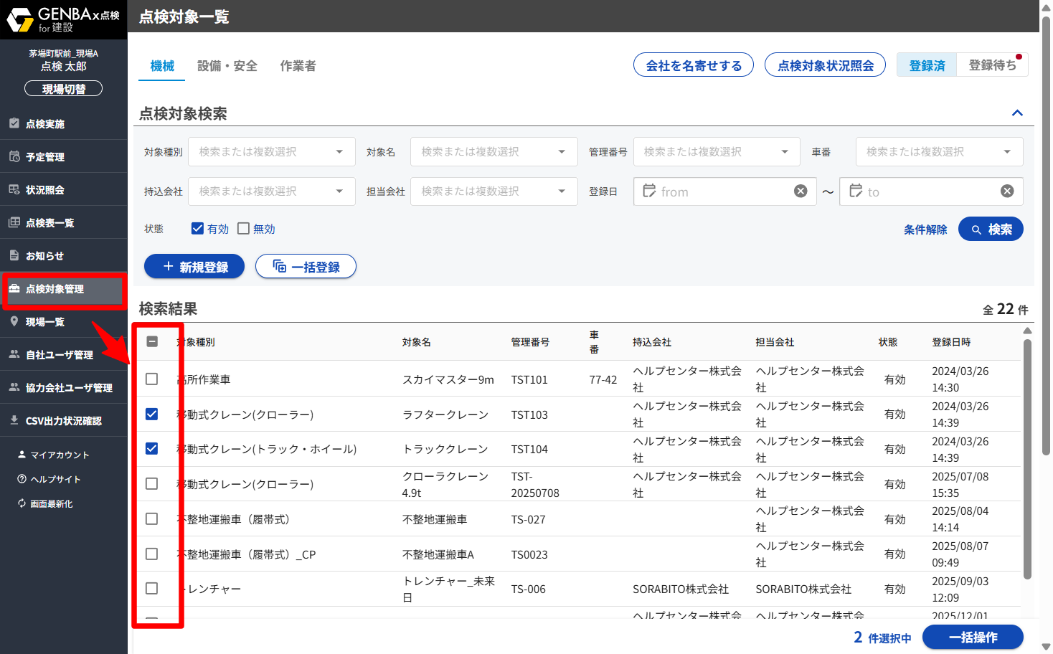
Task: Enable the 無効 status checkbox
Action: [x=243, y=229]
